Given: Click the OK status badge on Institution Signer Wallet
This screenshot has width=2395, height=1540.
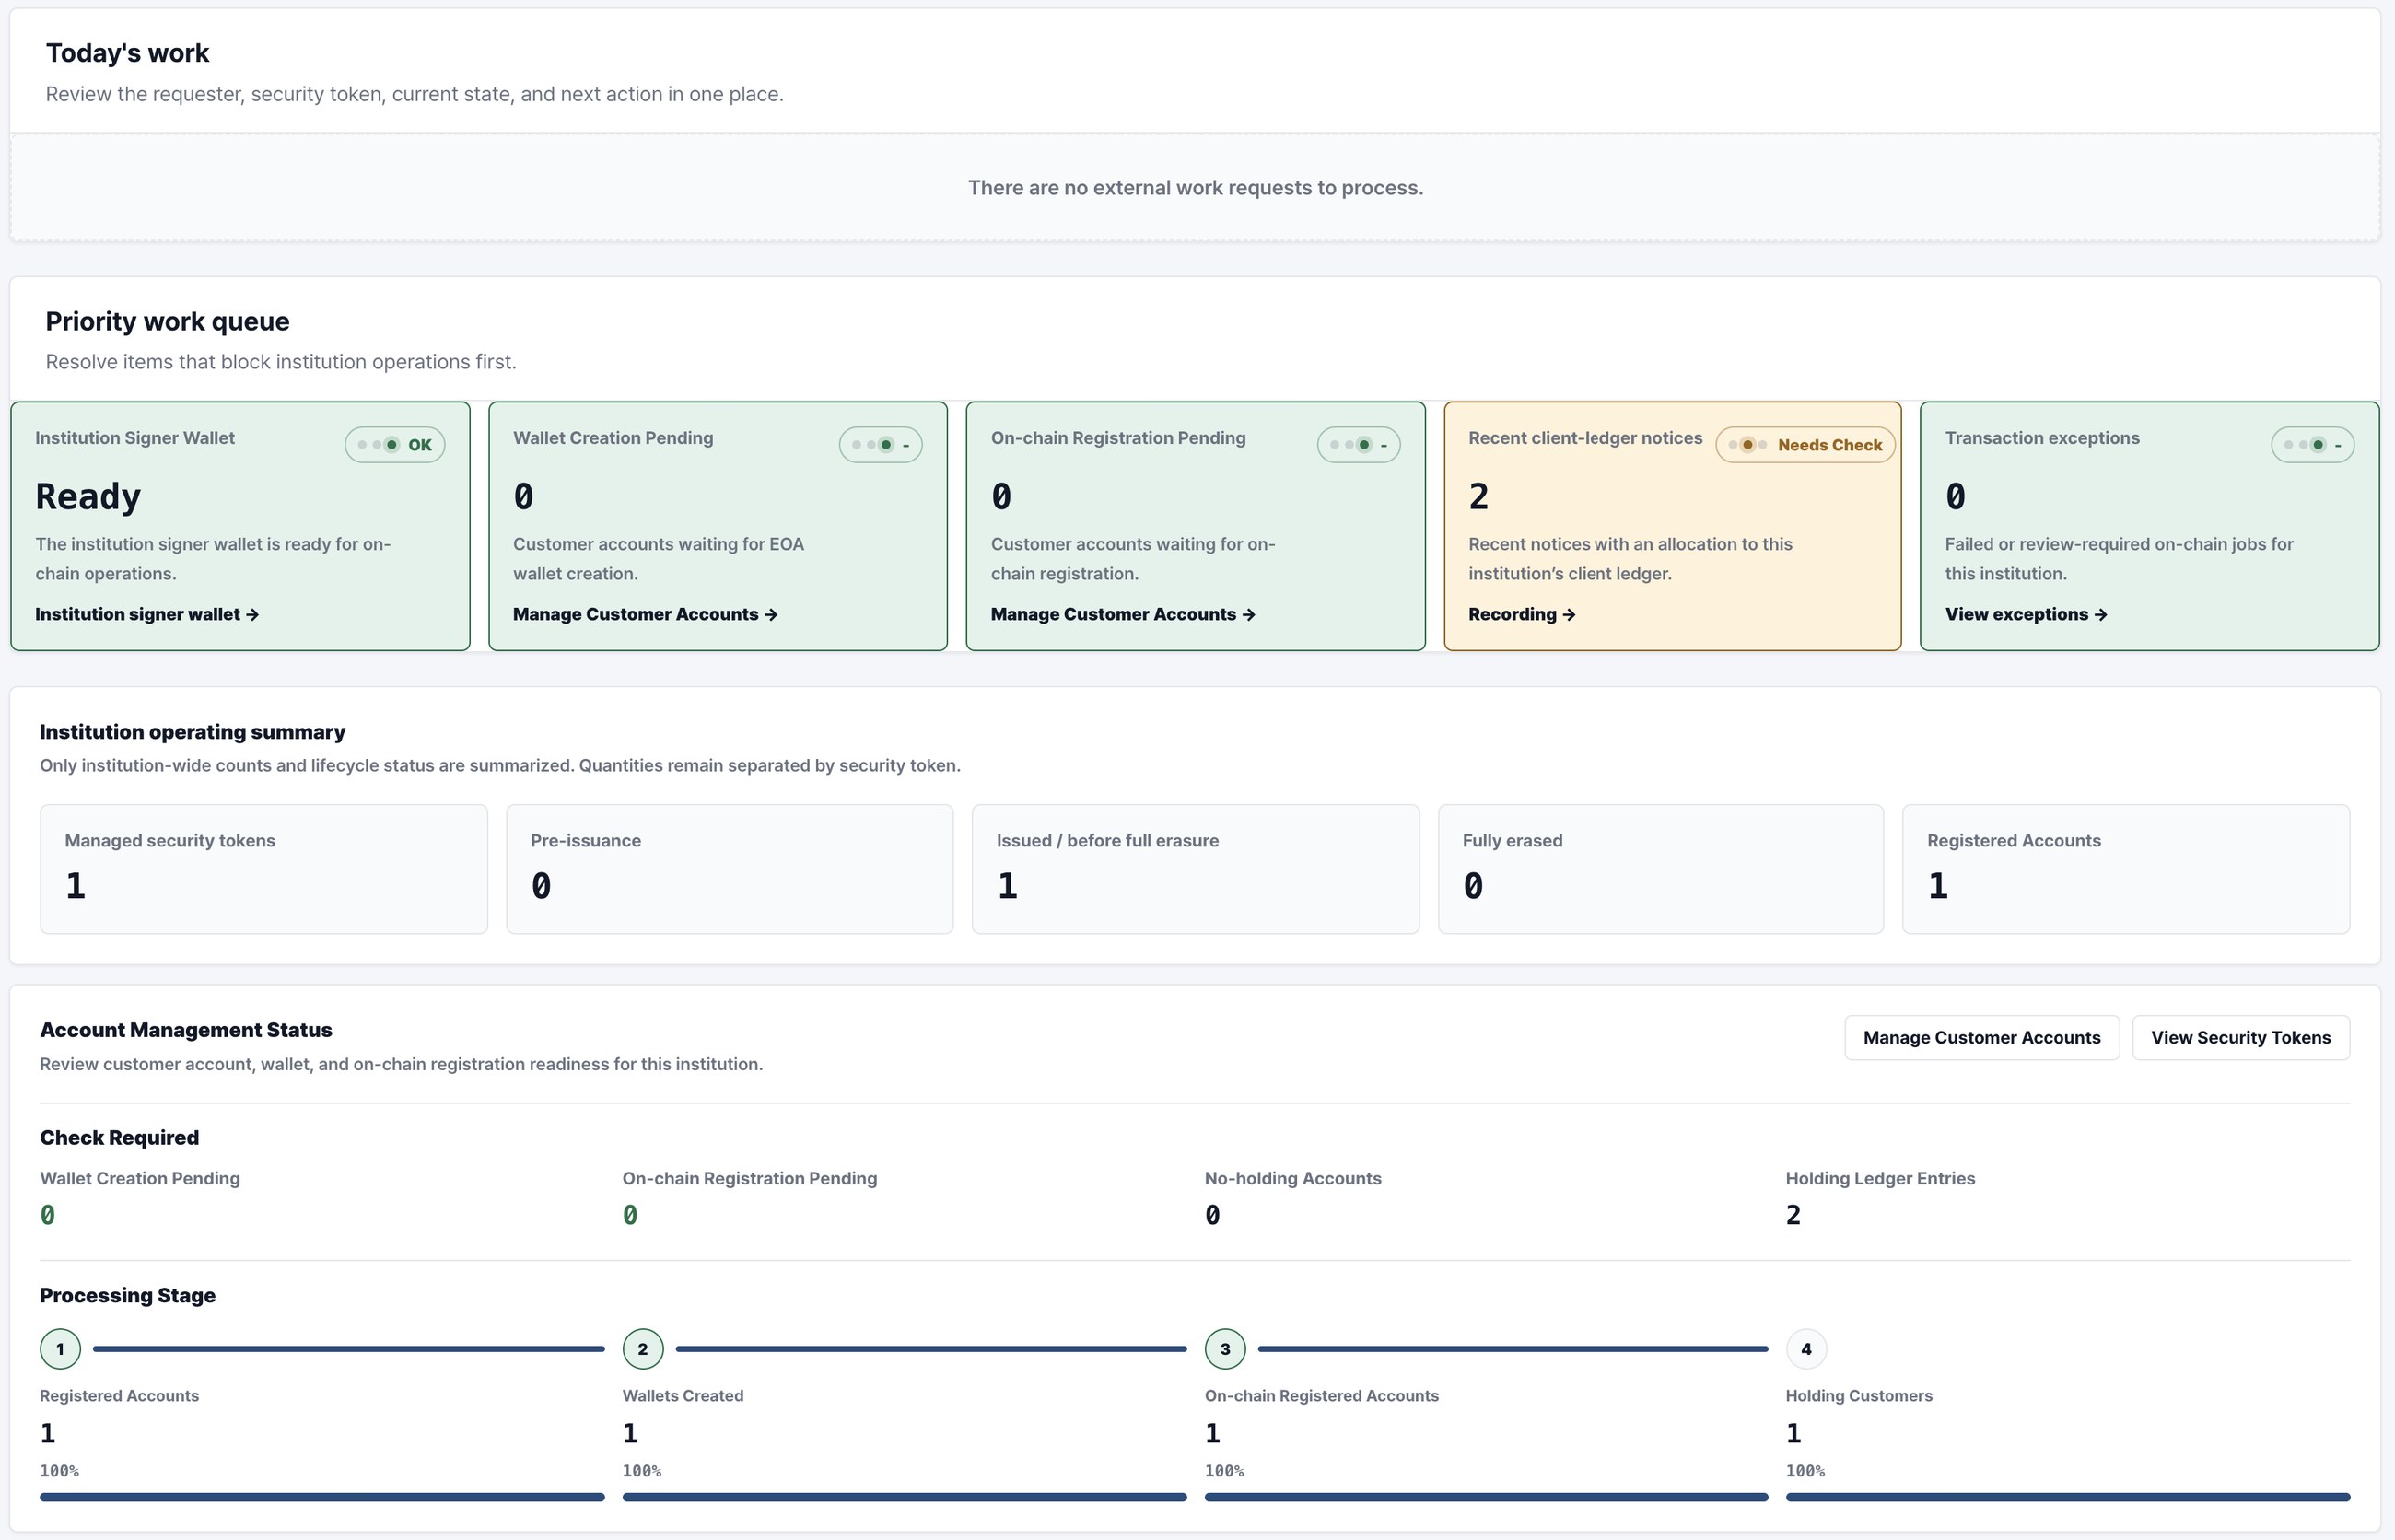Looking at the screenshot, I should pyautogui.click(x=395, y=445).
